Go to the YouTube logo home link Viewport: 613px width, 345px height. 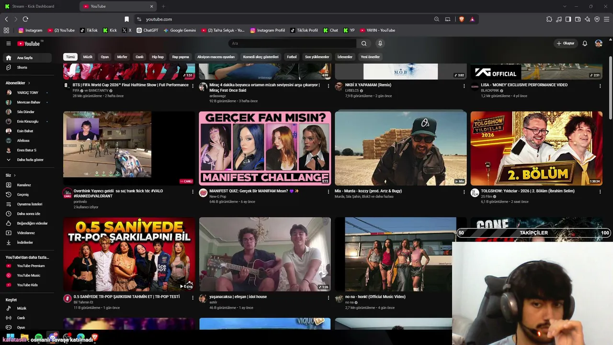click(30, 44)
